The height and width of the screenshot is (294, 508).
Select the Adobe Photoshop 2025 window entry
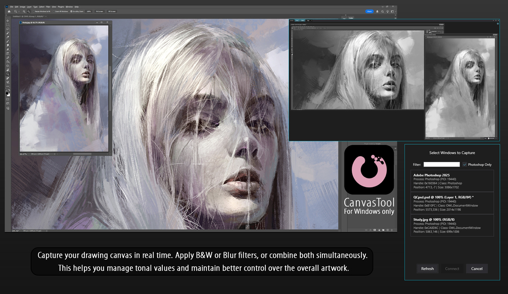pyautogui.click(x=452, y=181)
